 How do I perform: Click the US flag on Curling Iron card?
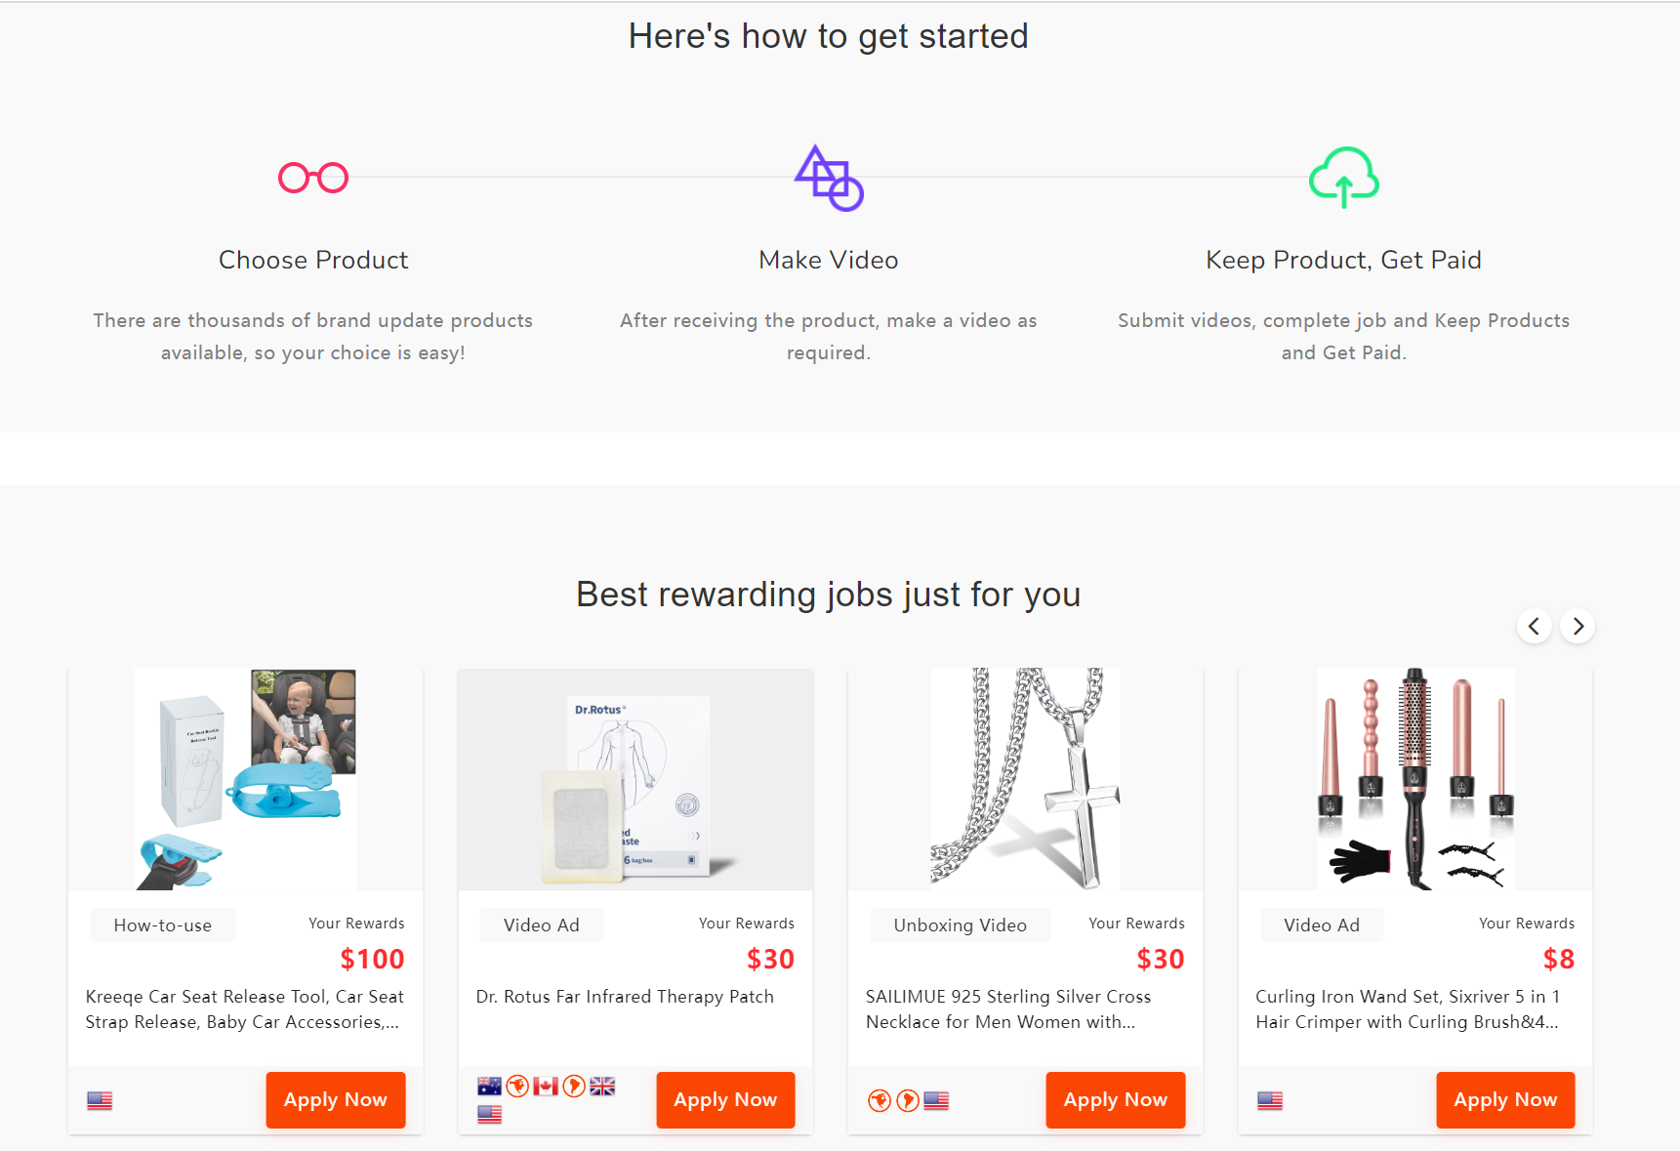click(1270, 1101)
